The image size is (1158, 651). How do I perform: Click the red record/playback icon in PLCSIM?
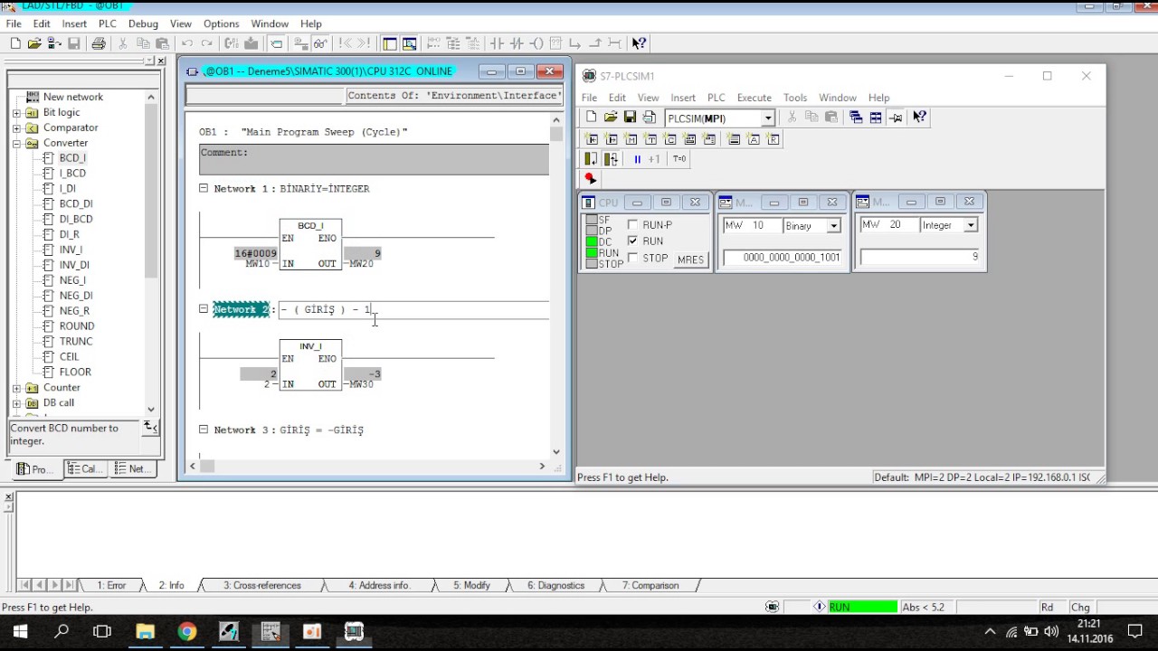[x=590, y=179]
